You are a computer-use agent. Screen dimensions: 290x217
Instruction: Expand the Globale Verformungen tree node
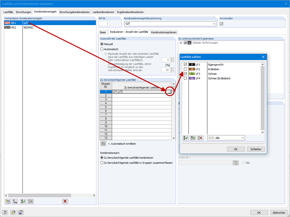(x=181, y=43)
